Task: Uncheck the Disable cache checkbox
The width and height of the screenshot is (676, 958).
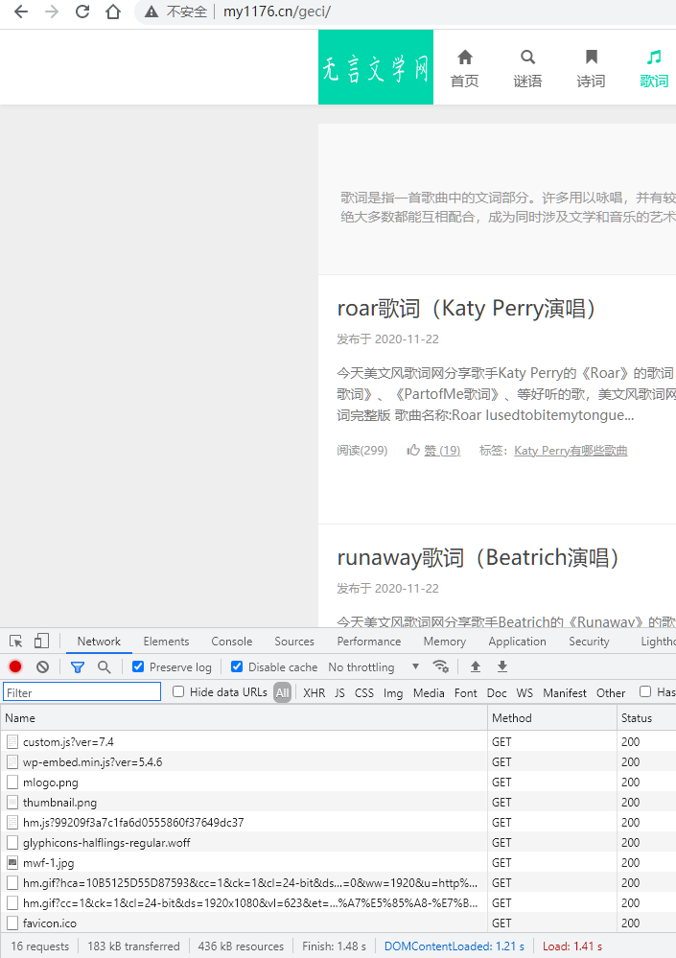Action: click(x=237, y=666)
